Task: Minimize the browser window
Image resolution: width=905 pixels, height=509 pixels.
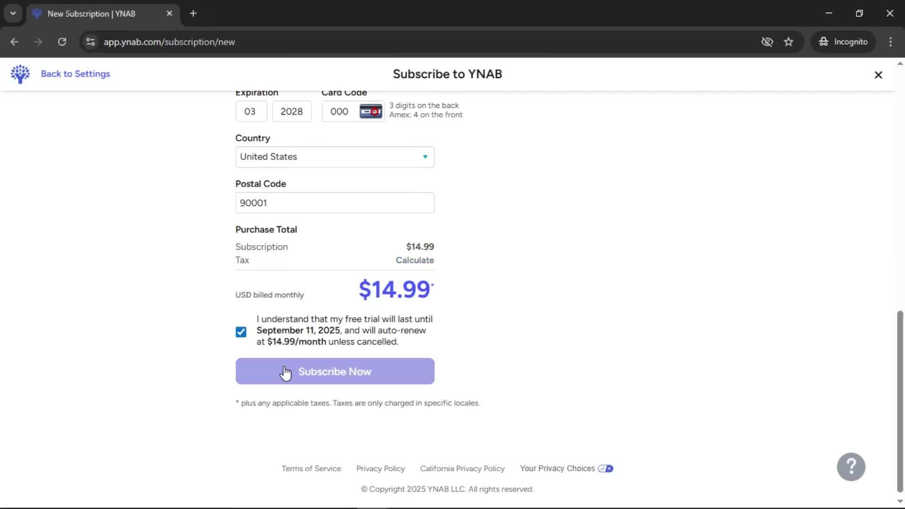Action: pos(829,14)
